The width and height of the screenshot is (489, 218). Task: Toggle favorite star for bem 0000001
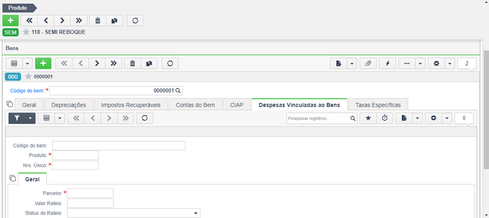tap(28, 76)
